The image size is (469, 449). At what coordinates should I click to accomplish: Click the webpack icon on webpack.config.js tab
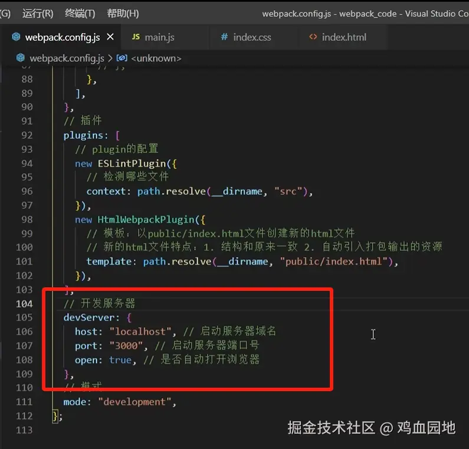[16, 37]
